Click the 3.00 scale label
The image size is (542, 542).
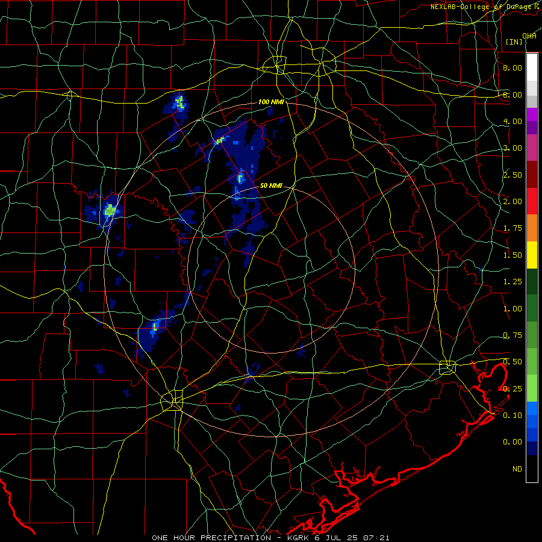tap(512, 148)
